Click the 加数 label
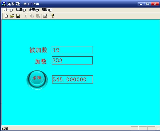This screenshot has height=131, width=160. pyautogui.click(x=41, y=61)
